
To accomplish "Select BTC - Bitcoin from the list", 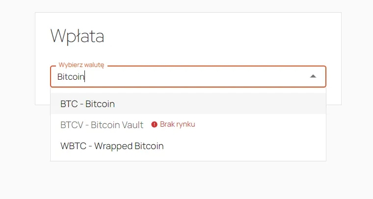I will [x=188, y=104].
